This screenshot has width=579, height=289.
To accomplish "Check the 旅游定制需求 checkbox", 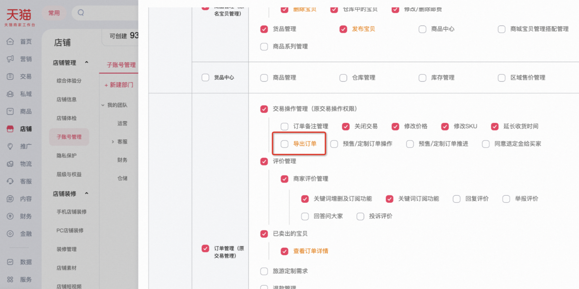I will (x=264, y=271).
